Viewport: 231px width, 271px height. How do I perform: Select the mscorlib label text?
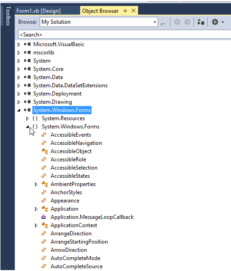[44, 53]
